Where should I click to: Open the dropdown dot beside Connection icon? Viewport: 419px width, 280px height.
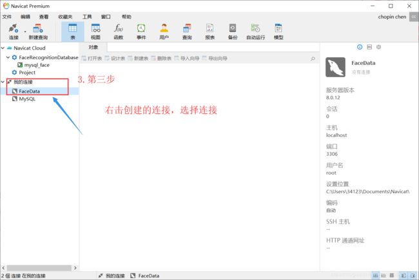point(25,32)
